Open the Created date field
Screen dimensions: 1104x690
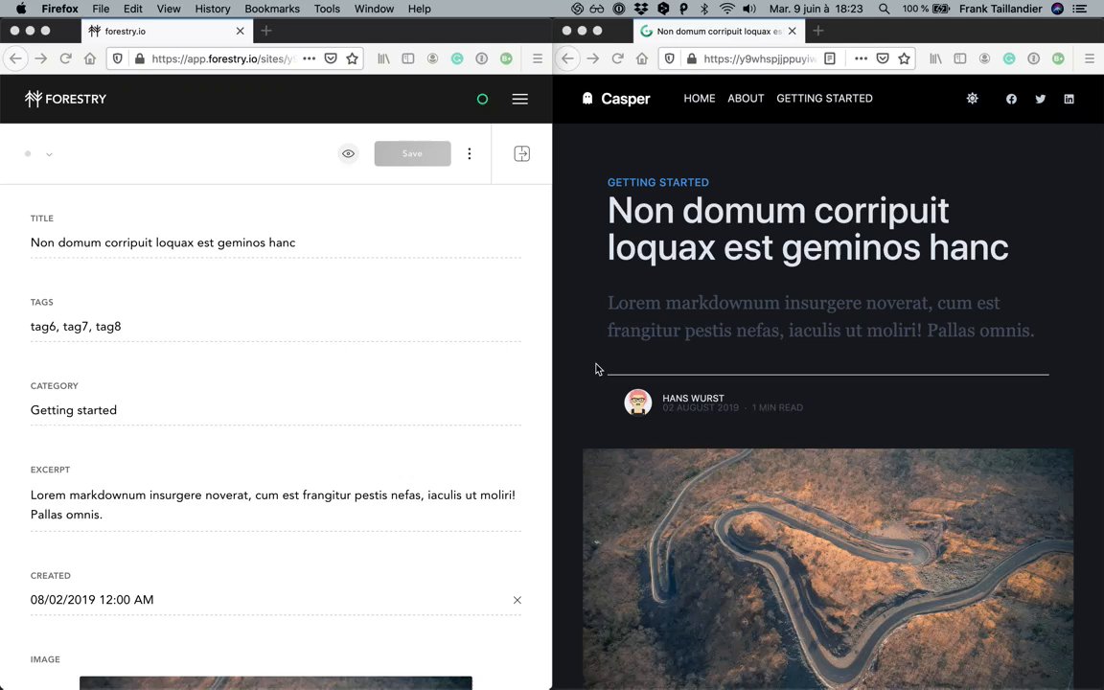pyautogui.click(x=267, y=600)
